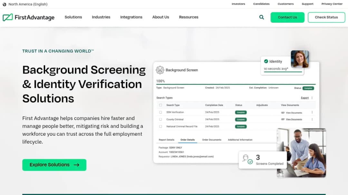Check the County Criminal row checkbox
Viewport: 348px width, 195px height.
[160, 119]
